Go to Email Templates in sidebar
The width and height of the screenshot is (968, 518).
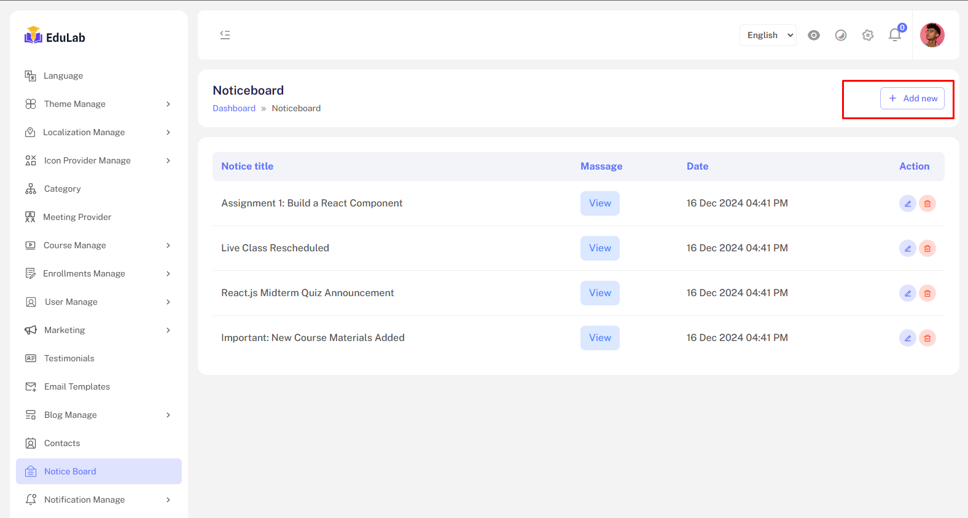pyautogui.click(x=77, y=387)
